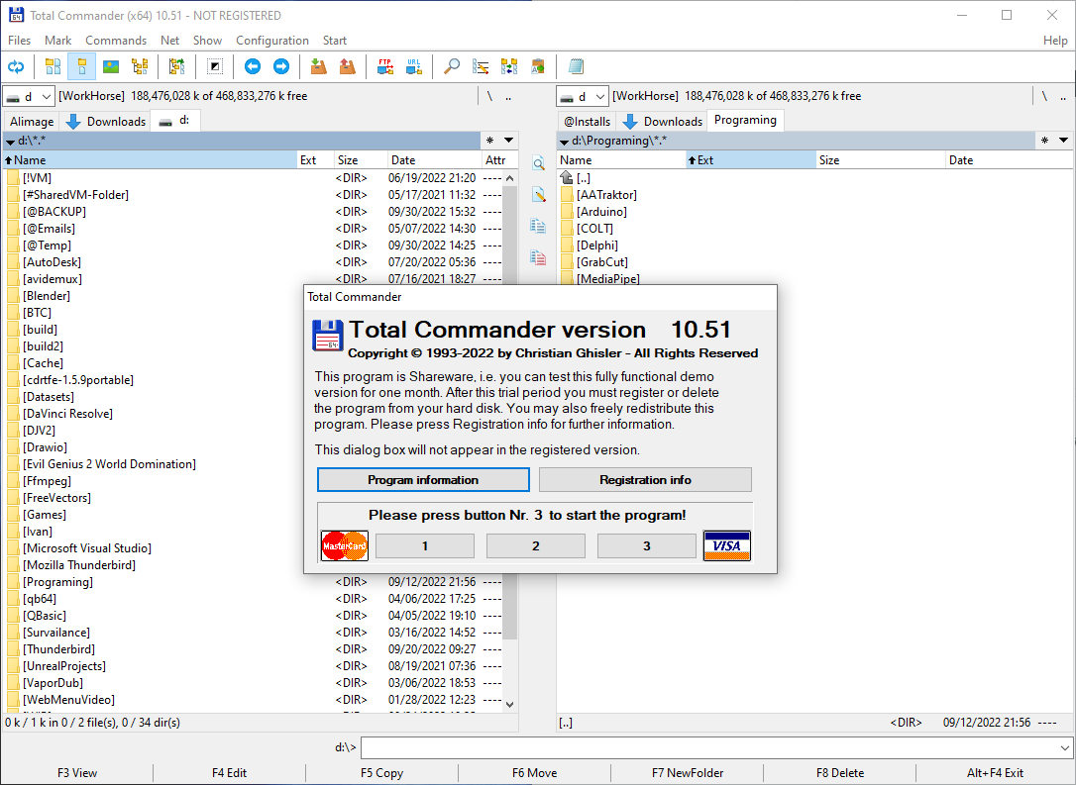Click the Program information button
Viewport: 1076px width, 785px height.
pyautogui.click(x=423, y=480)
